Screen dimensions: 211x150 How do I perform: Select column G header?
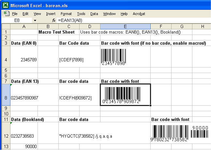coord(182,26)
